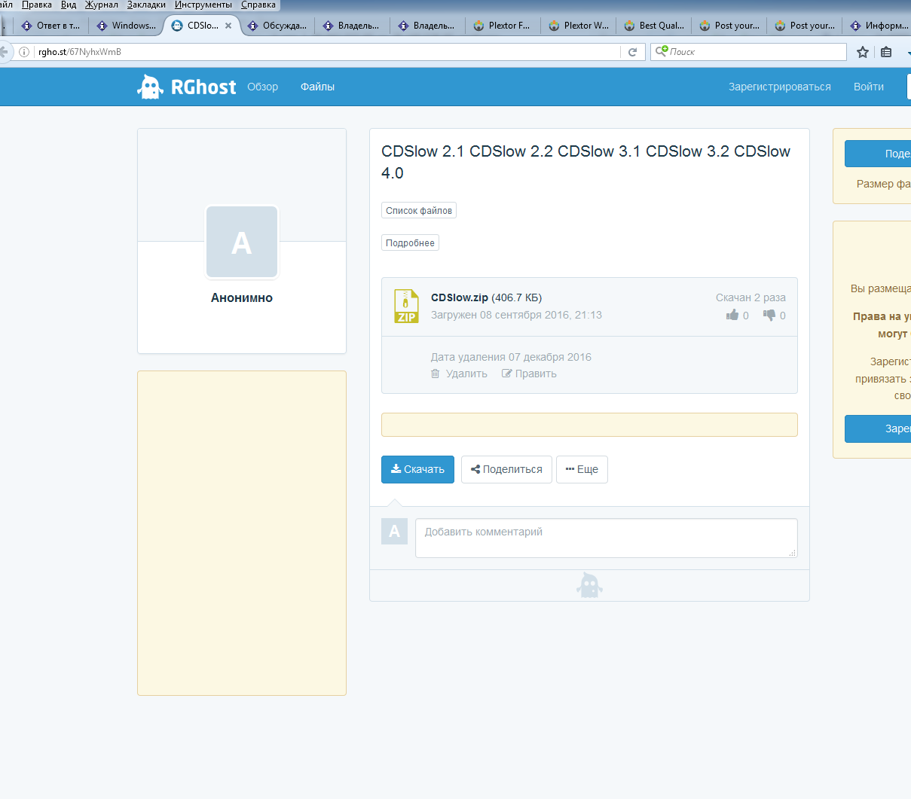Click Править to edit the file

pos(529,374)
